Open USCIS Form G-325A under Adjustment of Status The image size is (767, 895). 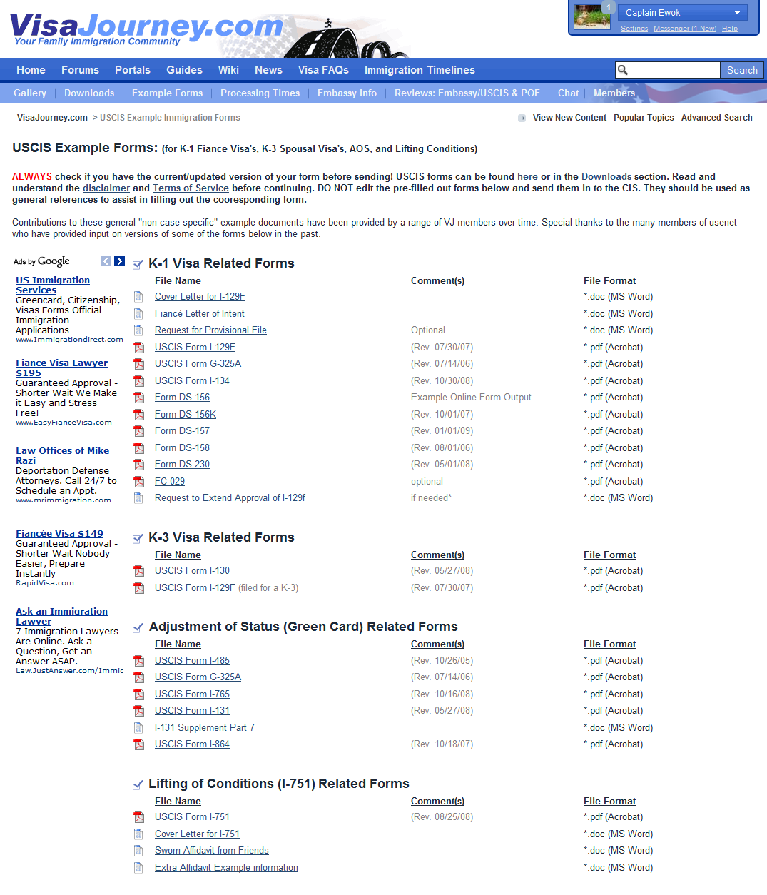coord(198,677)
